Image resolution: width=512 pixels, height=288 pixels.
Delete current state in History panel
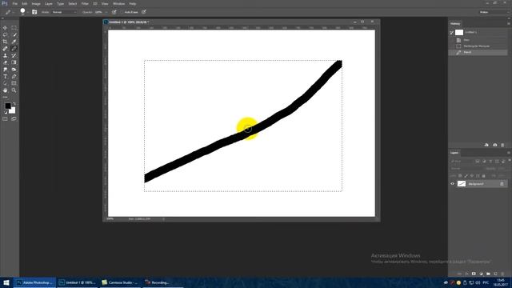(x=502, y=145)
